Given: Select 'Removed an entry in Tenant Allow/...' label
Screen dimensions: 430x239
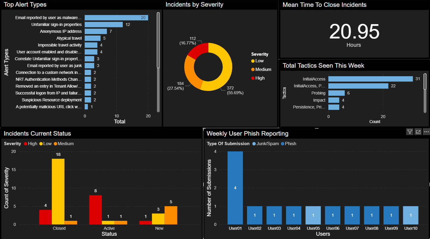Looking at the screenshot, I should tap(49, 86).
